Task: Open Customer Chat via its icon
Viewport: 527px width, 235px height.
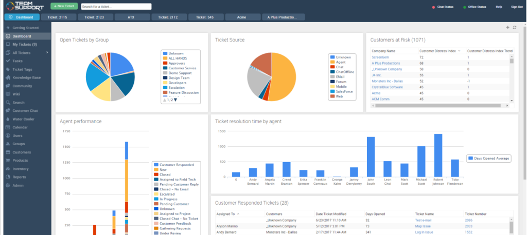Action: [8, 111]
